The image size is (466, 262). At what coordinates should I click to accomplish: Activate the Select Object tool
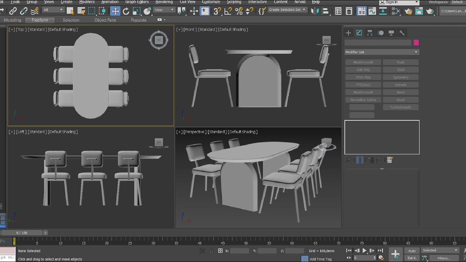[x=70, y=11]
